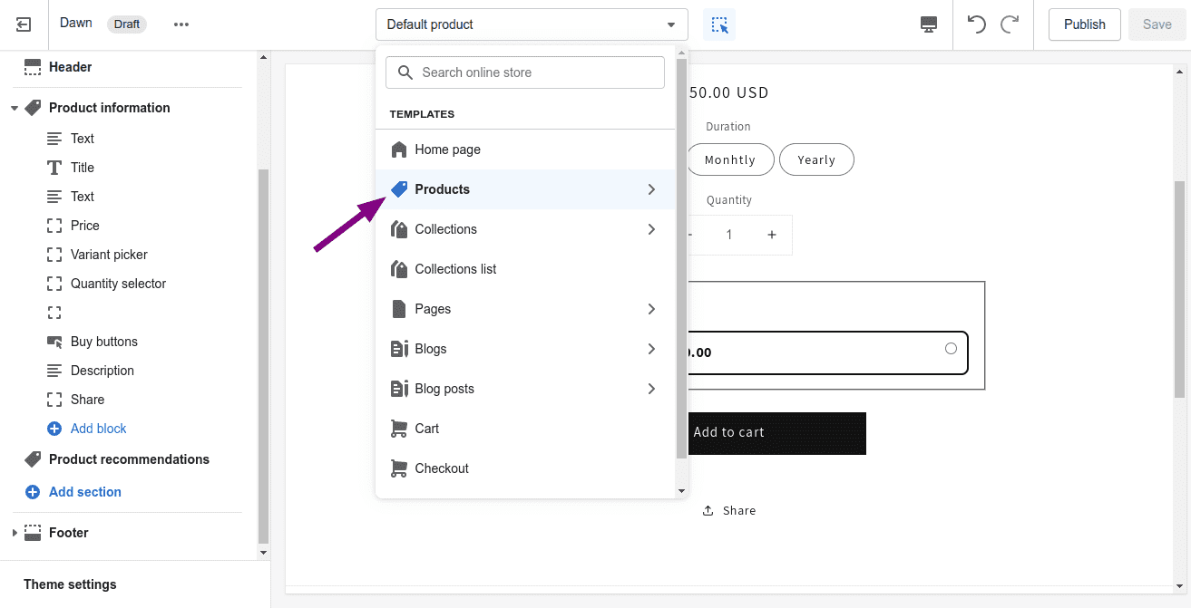Select the Monhtly duration option
Screen dimensions: 1191x608
click(729, 159)
